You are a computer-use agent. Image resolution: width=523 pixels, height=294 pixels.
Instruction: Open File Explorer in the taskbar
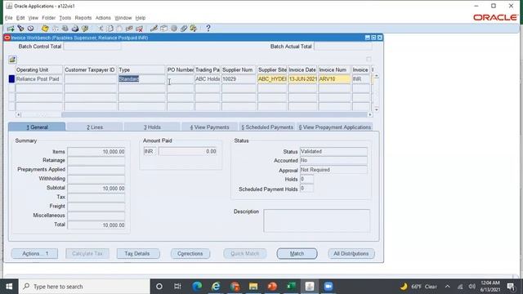click(253, 287)
